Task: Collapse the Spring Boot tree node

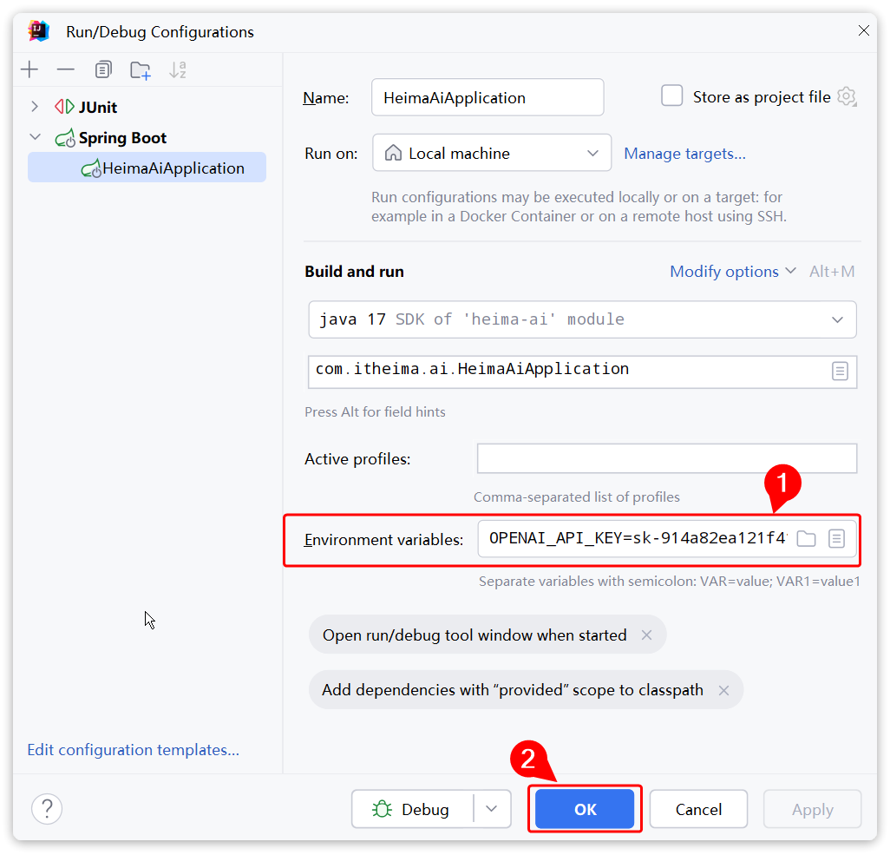Action: (x=35, y=137)
